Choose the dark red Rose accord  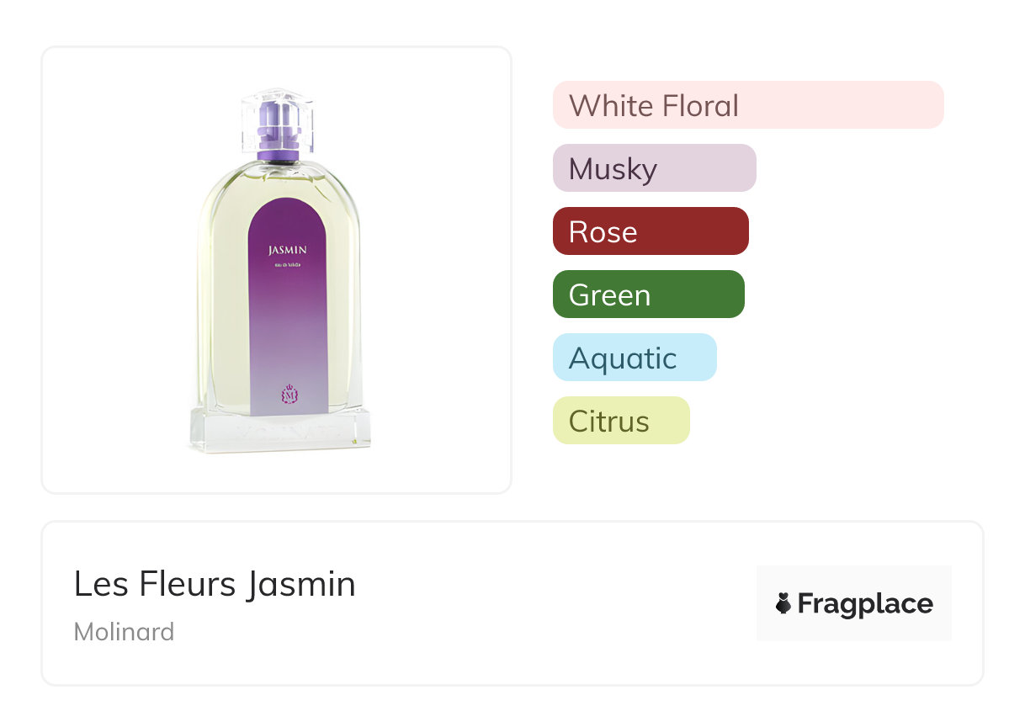650,231
